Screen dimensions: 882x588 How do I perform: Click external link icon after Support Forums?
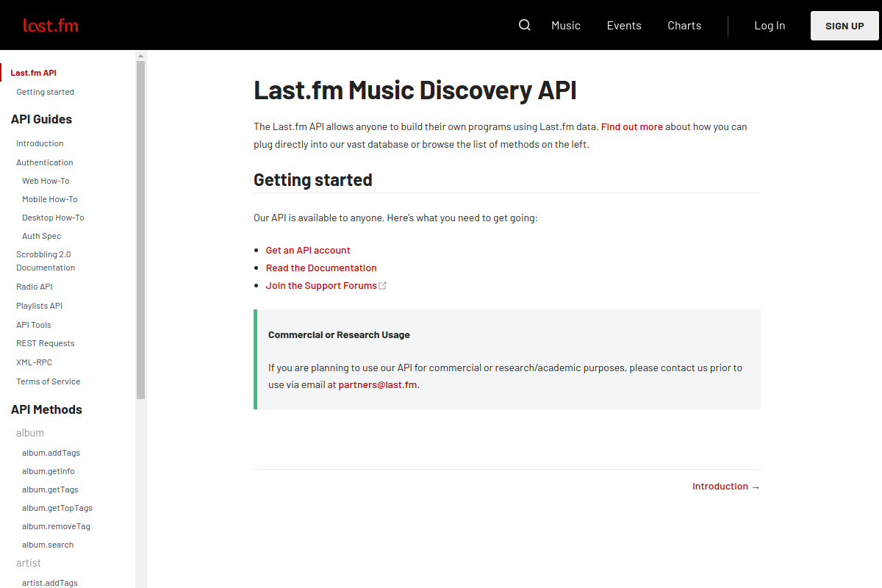[383, 285]
